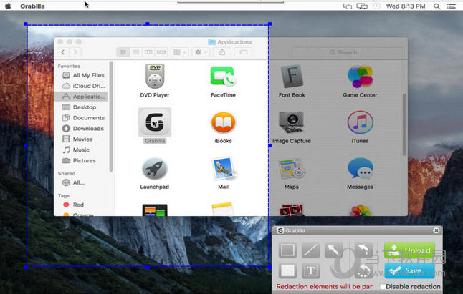The width and height of the screenshot is (463, 294).
Task: Open the FaceTime app icon
Action: 223,77
